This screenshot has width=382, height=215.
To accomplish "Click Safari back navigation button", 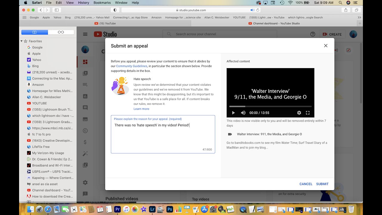I will pos(41,10).
